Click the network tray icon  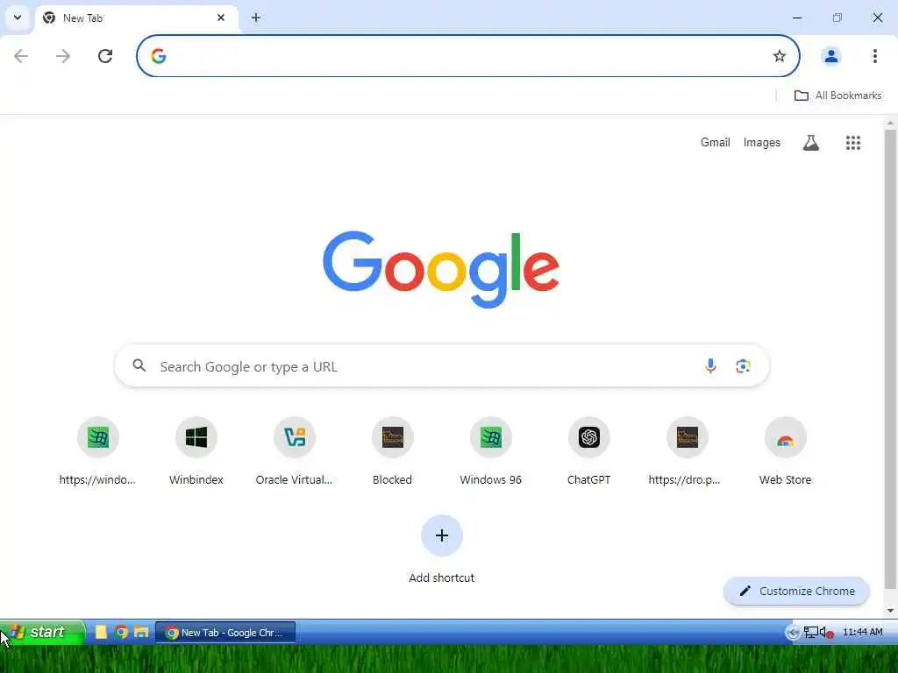pyautogui.click(x=810, y=633)
